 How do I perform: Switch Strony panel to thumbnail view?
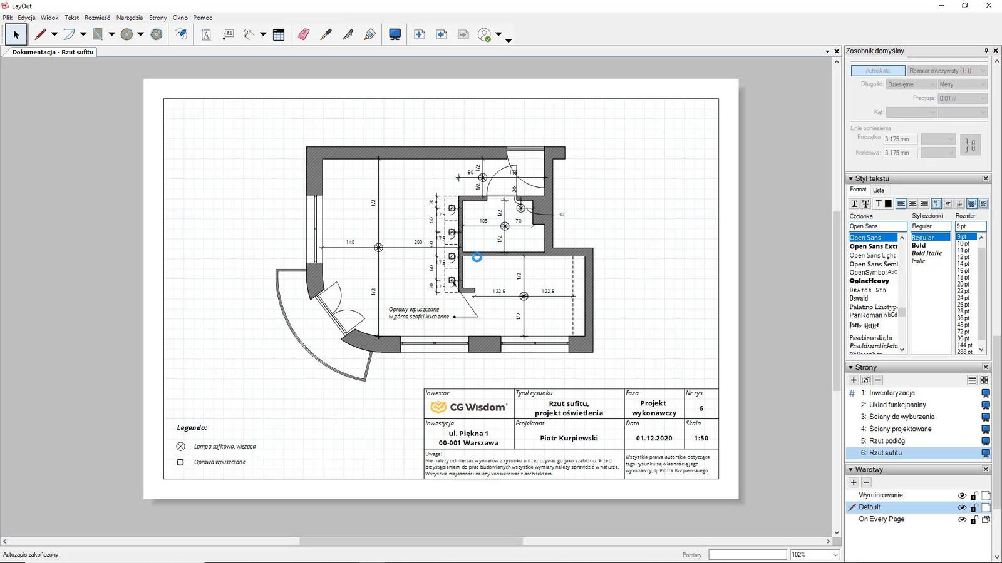click(984, 380)
